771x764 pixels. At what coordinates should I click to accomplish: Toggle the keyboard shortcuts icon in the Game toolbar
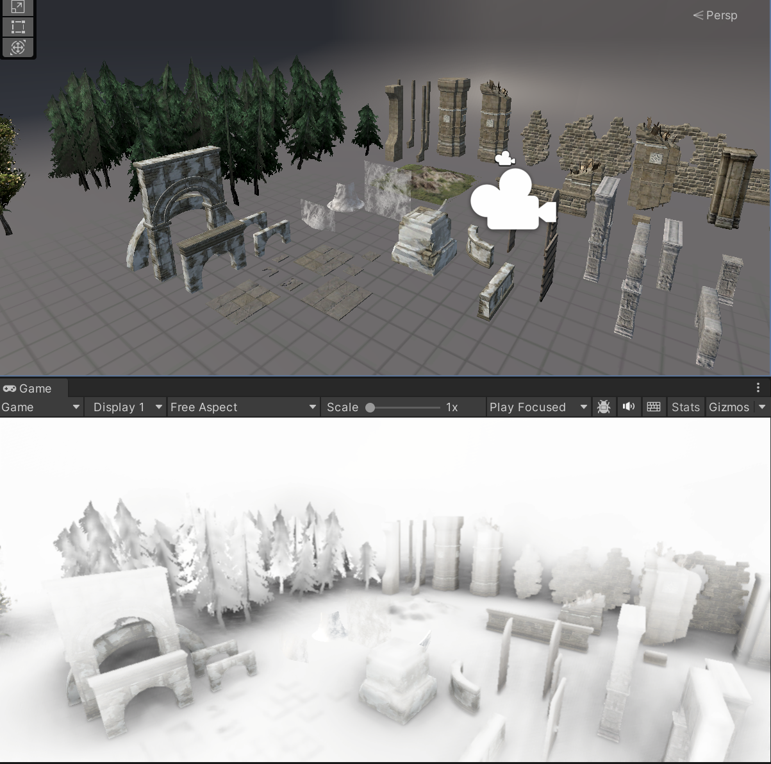tap(654, 407)
